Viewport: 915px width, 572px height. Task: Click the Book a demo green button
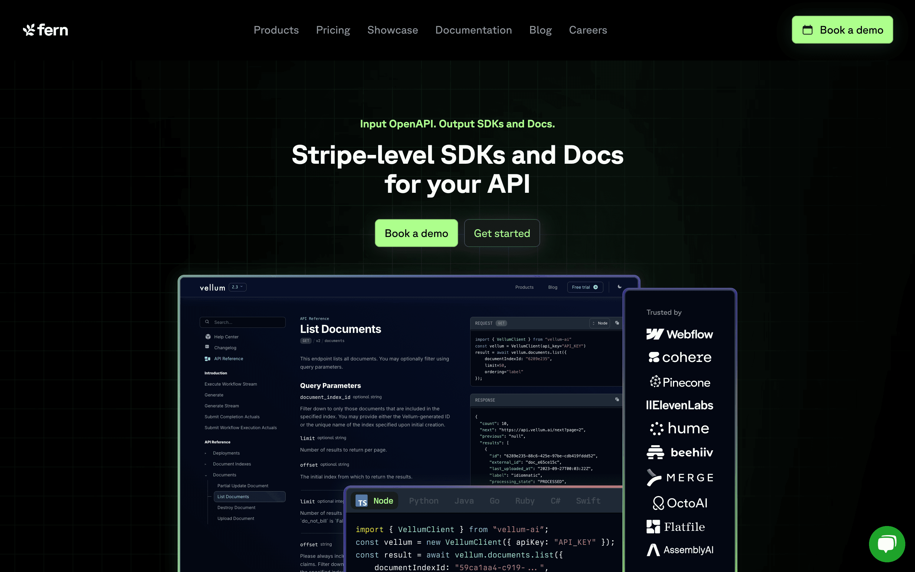pyautogui.click(x=416, y=233)
